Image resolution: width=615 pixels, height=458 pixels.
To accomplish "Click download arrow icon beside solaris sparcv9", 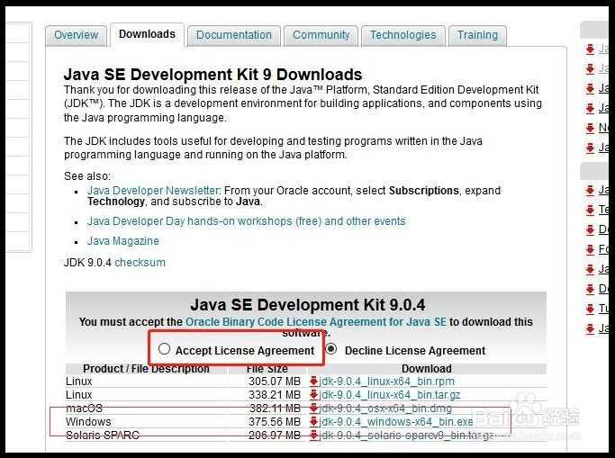I will click(x=313, y=436).
